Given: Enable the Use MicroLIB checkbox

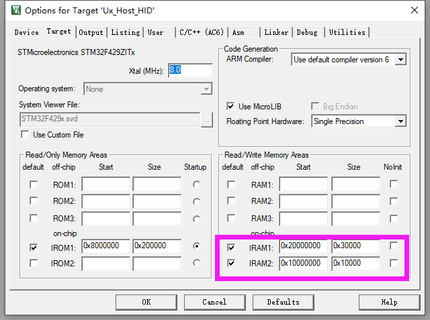Looking at the screenshot, I should [x=231, y=106].
